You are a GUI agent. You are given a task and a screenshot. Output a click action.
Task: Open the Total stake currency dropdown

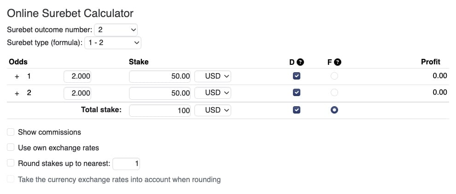coord(213,110)
